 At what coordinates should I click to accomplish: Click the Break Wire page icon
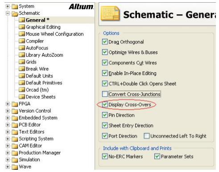22,69
